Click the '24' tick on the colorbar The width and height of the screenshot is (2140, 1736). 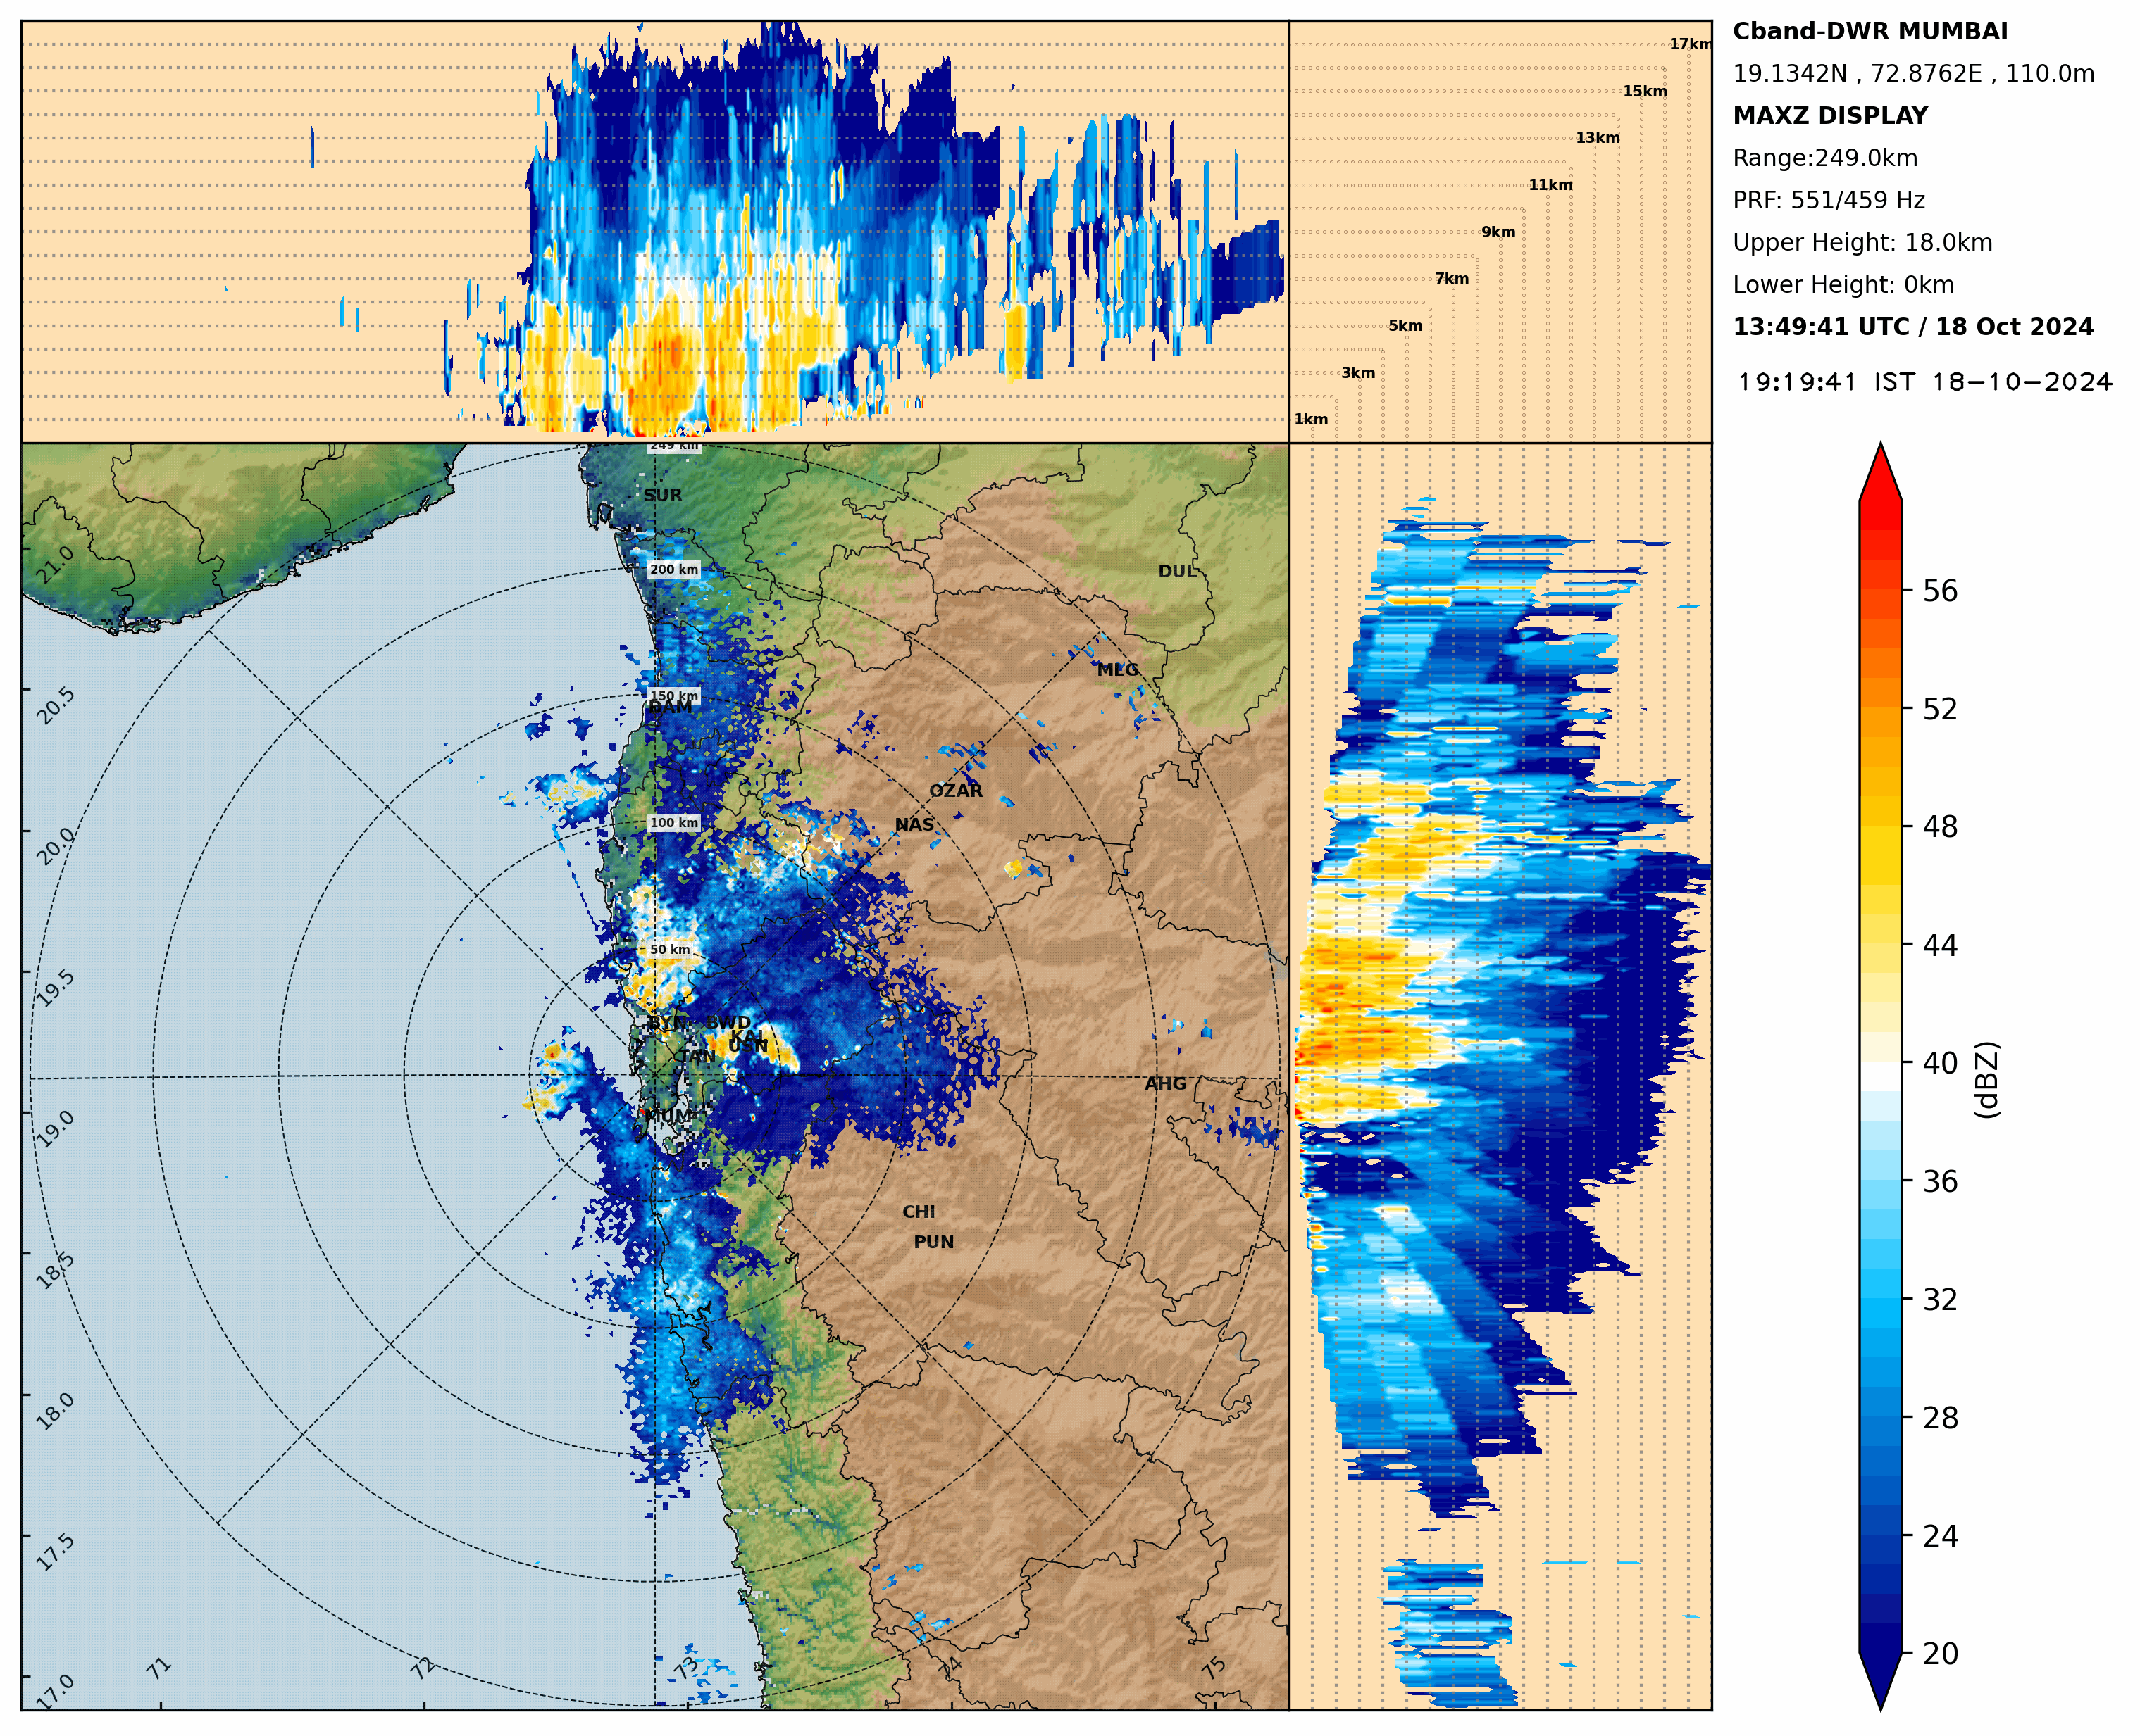1939,1536
